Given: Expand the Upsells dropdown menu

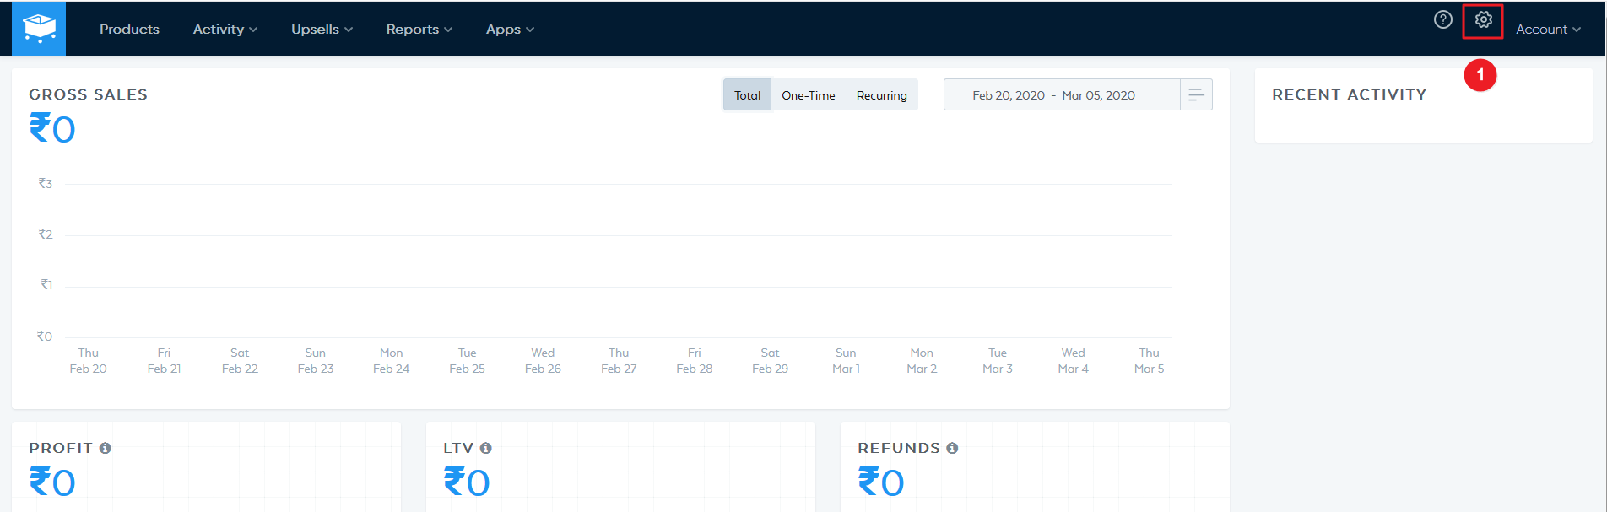Looking at the screenshot, I should [x=322, y=30].
